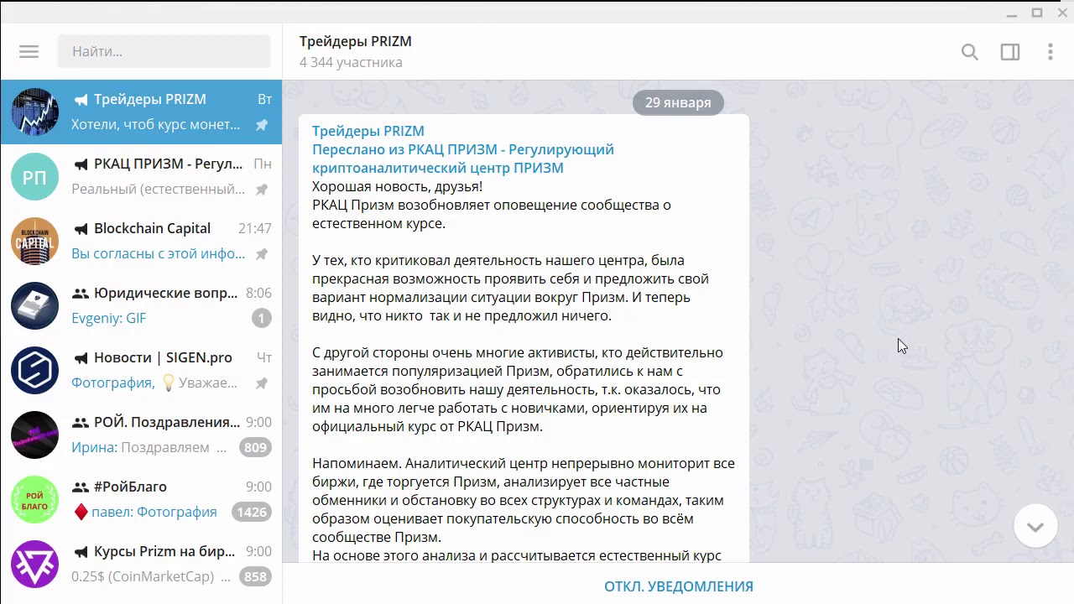Open the Blockchain Capital channel
Viewport: 1074px width, 604px height.
point(141,242)
